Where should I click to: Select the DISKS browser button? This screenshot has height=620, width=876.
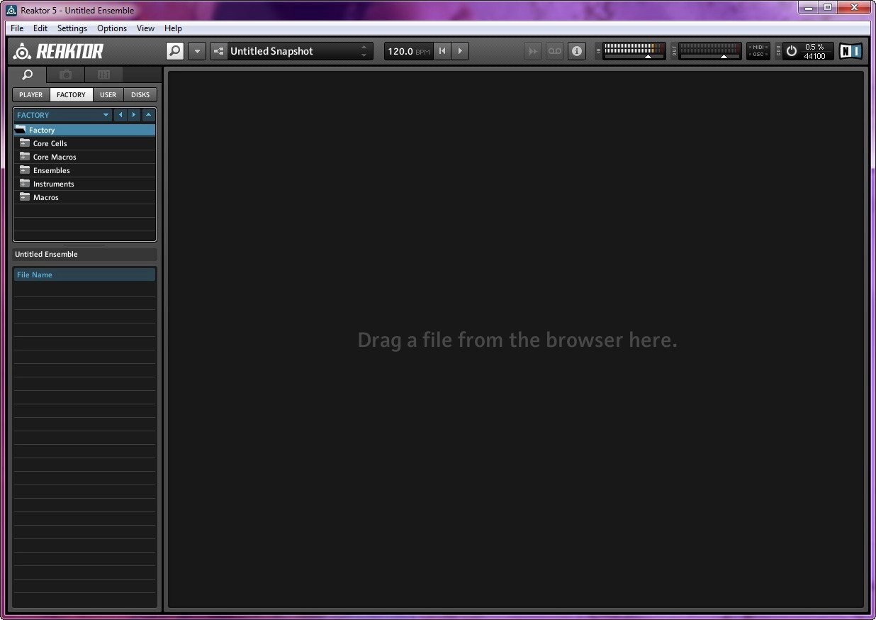[x=140, y=94]
